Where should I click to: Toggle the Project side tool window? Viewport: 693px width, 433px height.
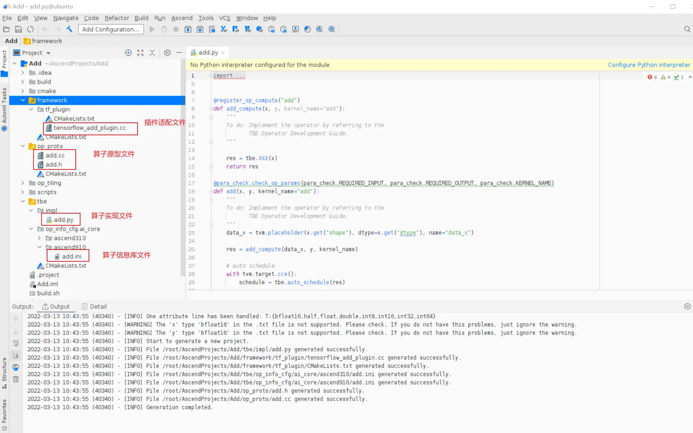pos(4,63)
